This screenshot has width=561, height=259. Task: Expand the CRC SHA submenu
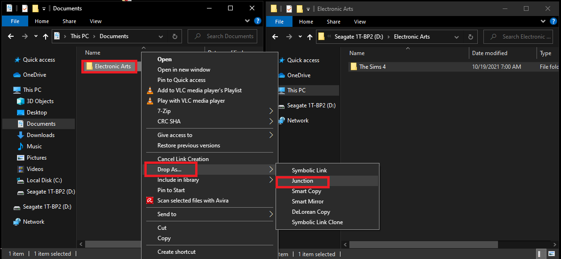(x=210, y=121)
